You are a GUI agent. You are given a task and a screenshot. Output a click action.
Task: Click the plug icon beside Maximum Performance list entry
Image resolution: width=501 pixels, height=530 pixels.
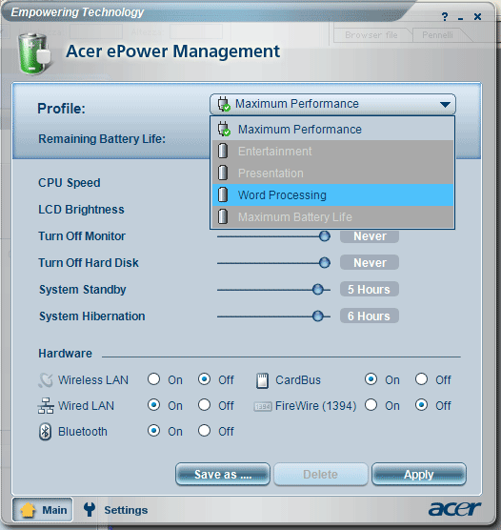pyautogui.click(x=224, y=129)
